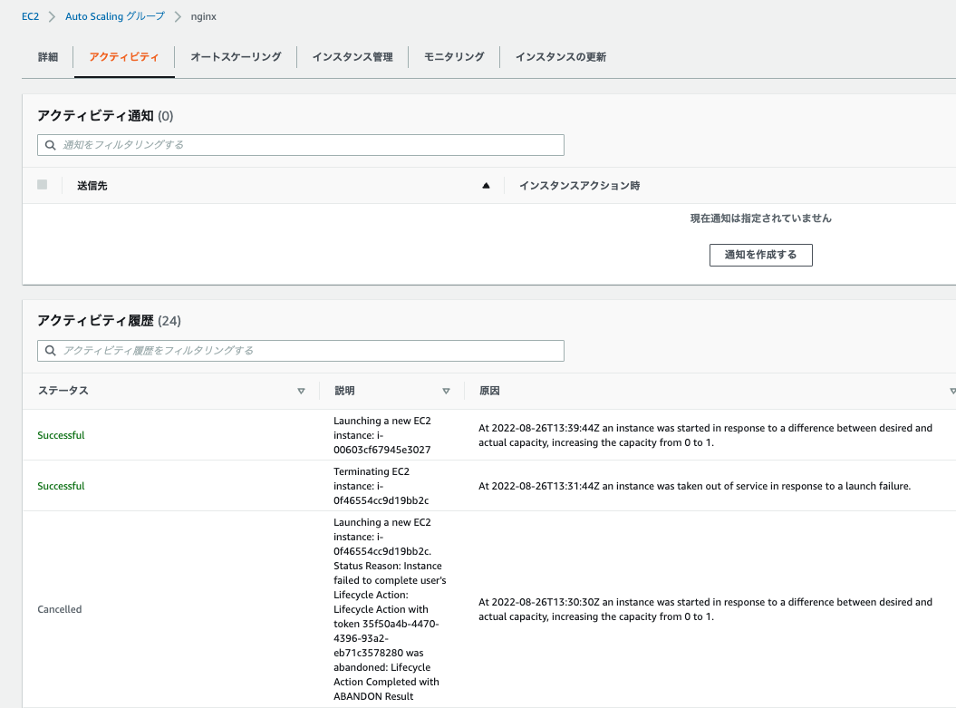Click the sort arrow on the 送信先 column

click(x=486, y=185)
